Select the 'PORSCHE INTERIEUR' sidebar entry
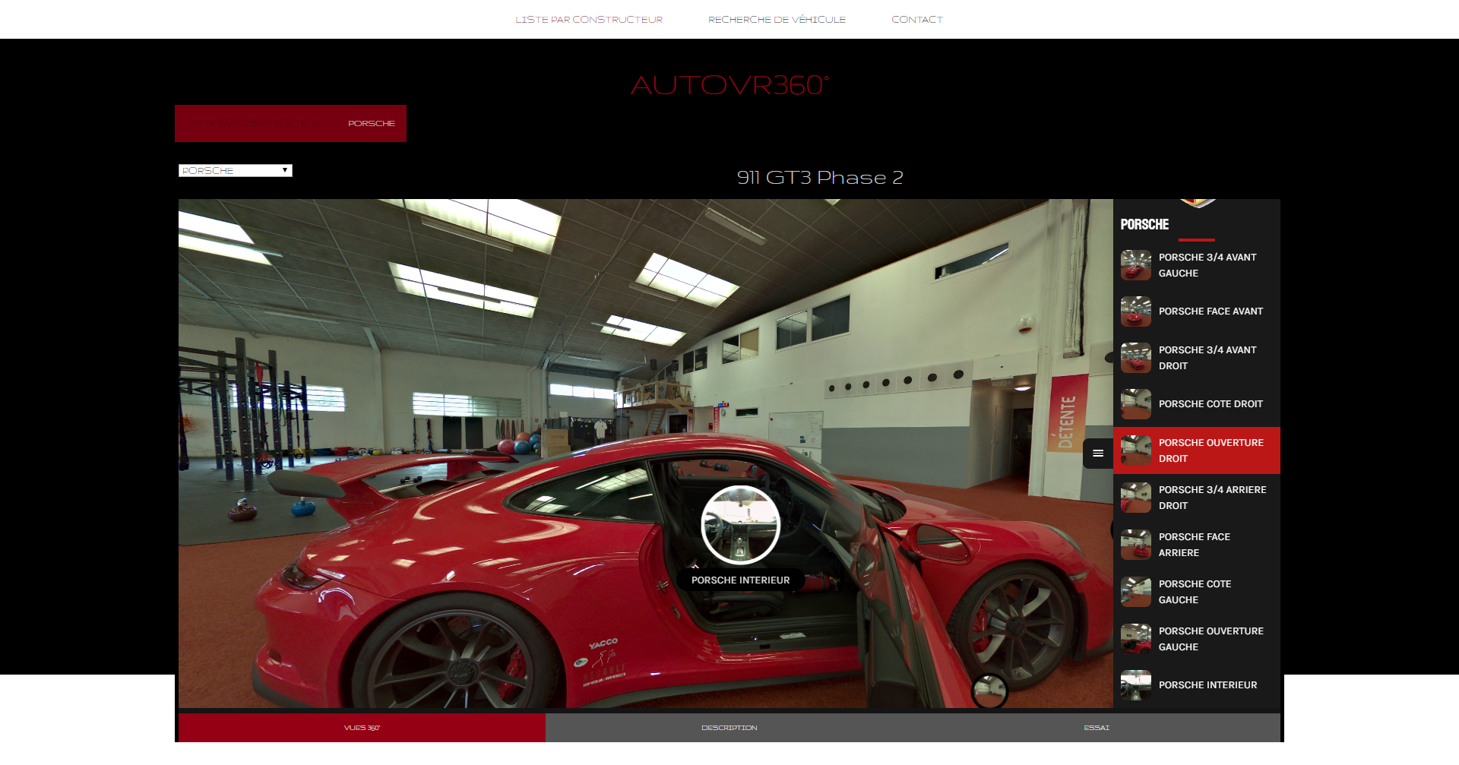1459x765 pixels. 1197,685
